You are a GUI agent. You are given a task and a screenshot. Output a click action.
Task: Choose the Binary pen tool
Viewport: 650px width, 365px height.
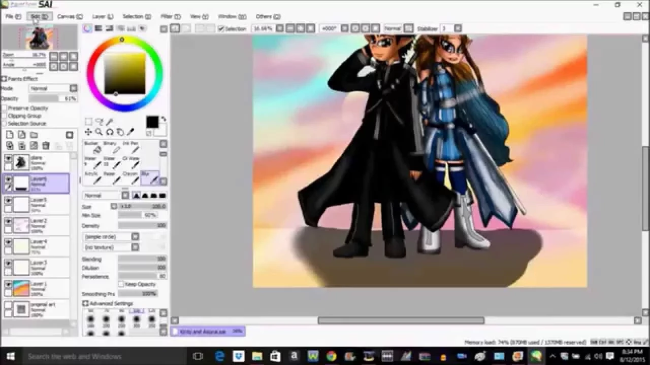pyautogui.click(x=112, y=148)
